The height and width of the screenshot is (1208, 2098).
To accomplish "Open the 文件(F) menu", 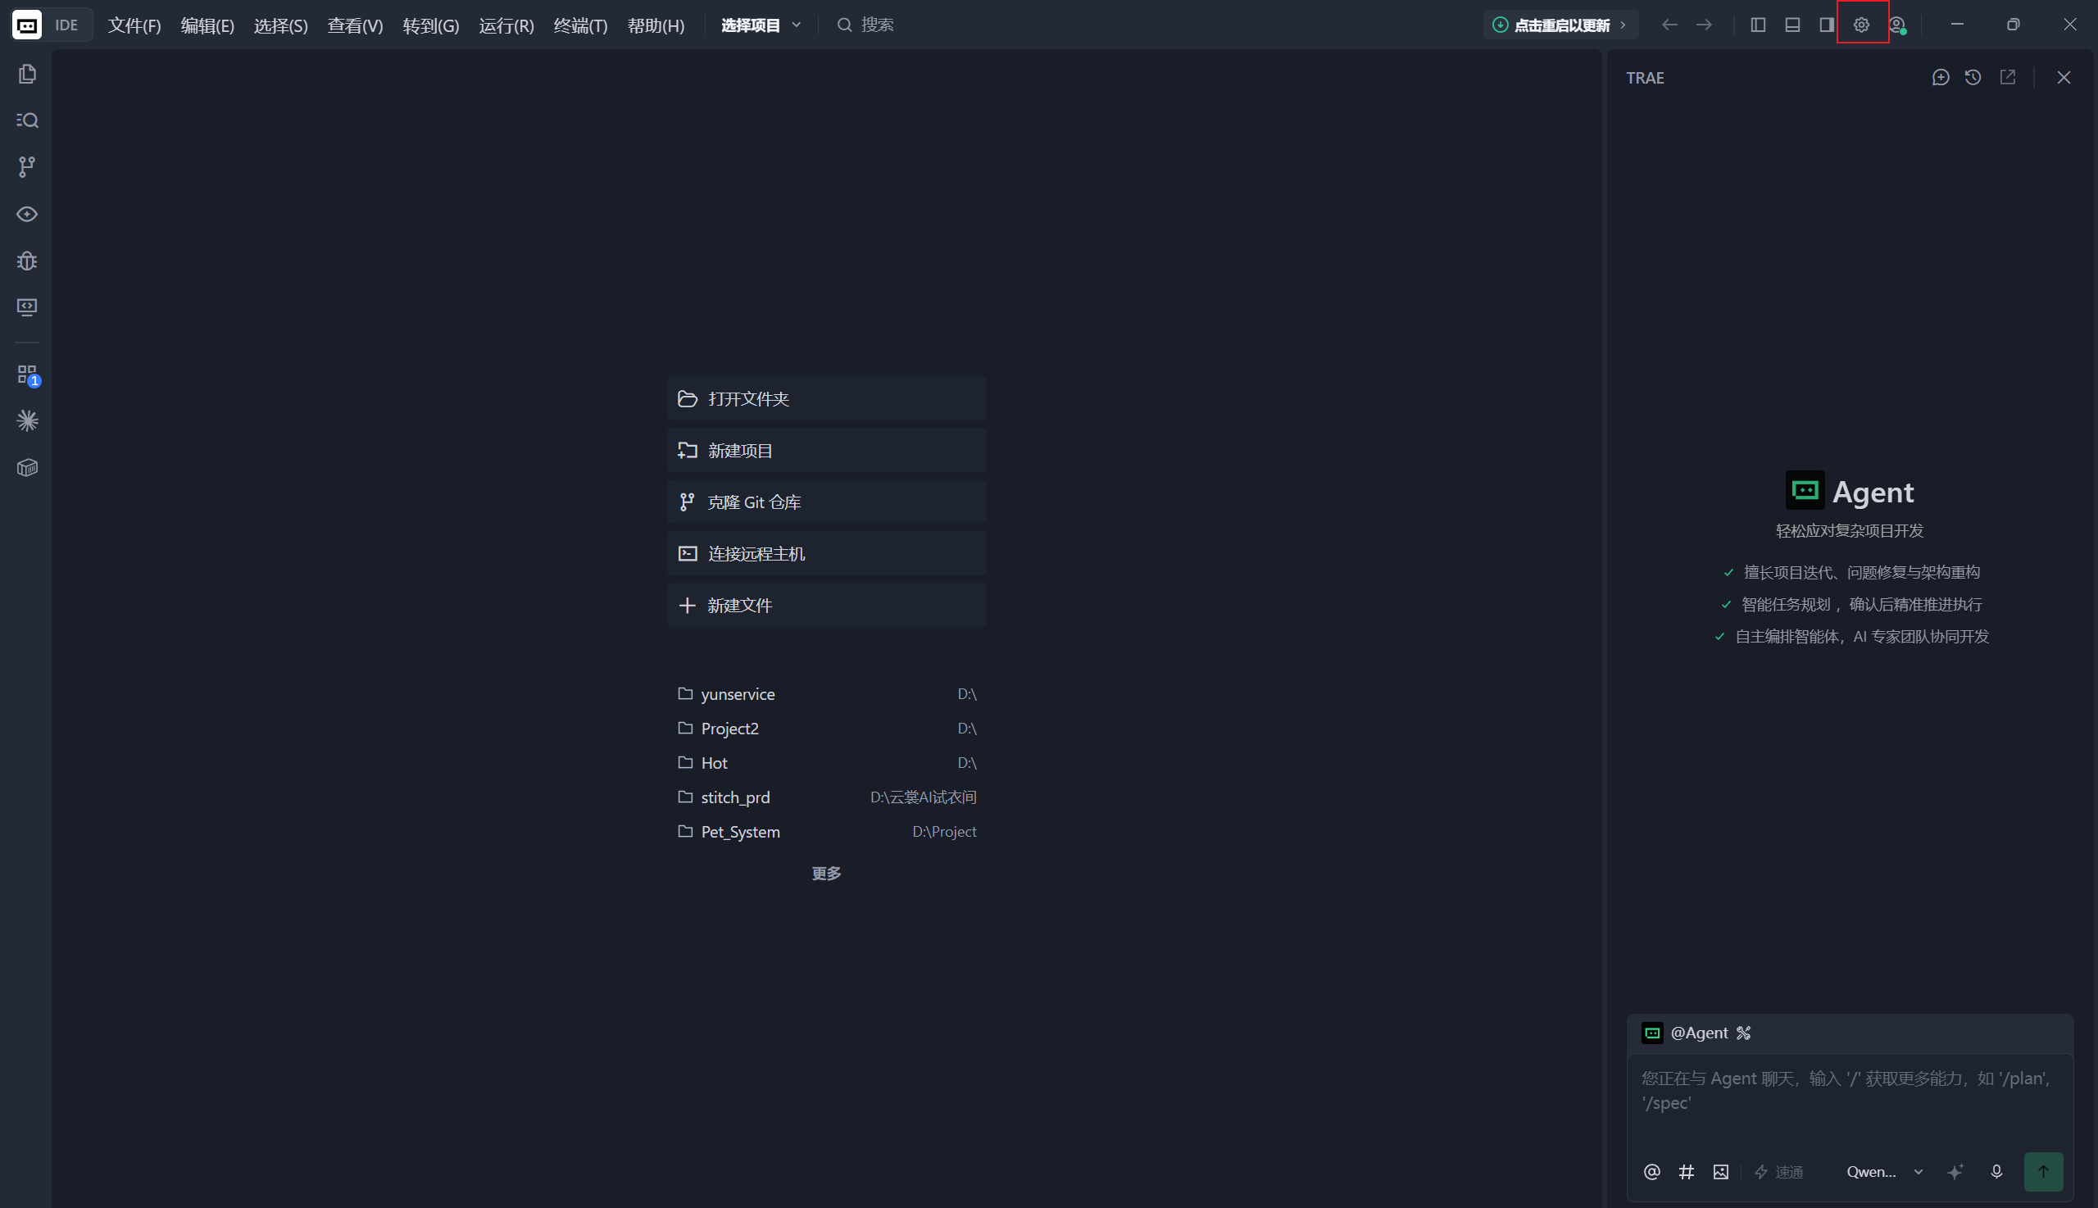I will pyautogui.click(x=134, y=25).
